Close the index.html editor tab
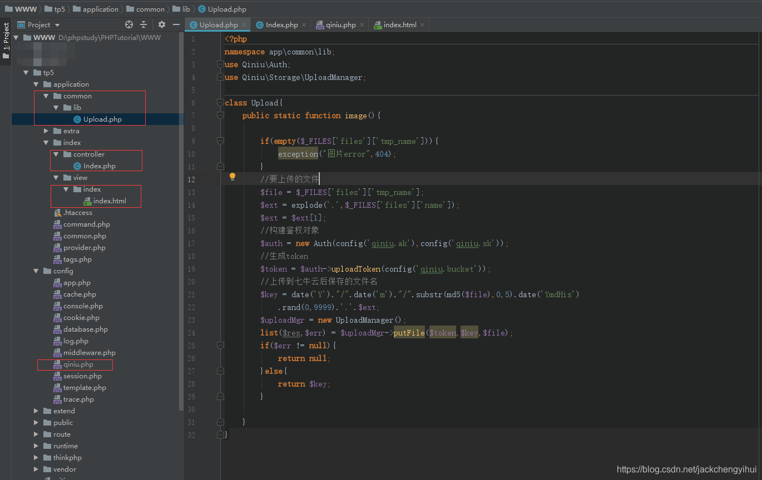The image size is (762, 480). pyautogui.click(x=422, y=25)
